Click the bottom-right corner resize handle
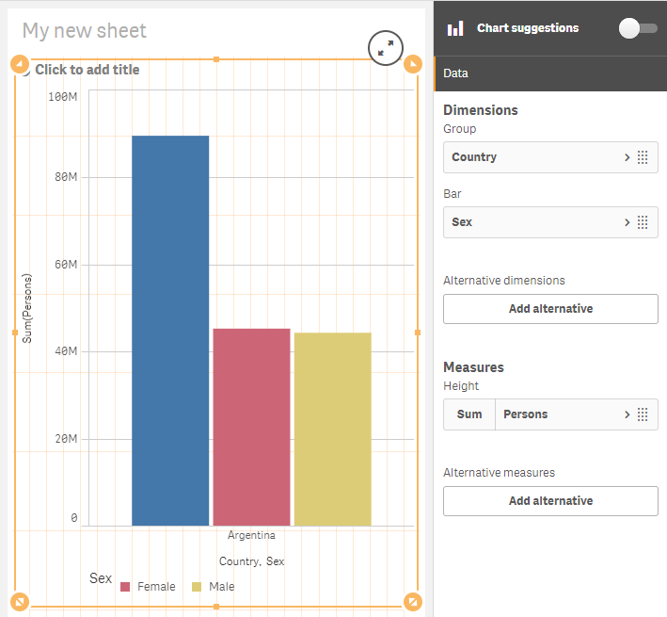This screenshot has height=617, width=667. coord(413,601)
